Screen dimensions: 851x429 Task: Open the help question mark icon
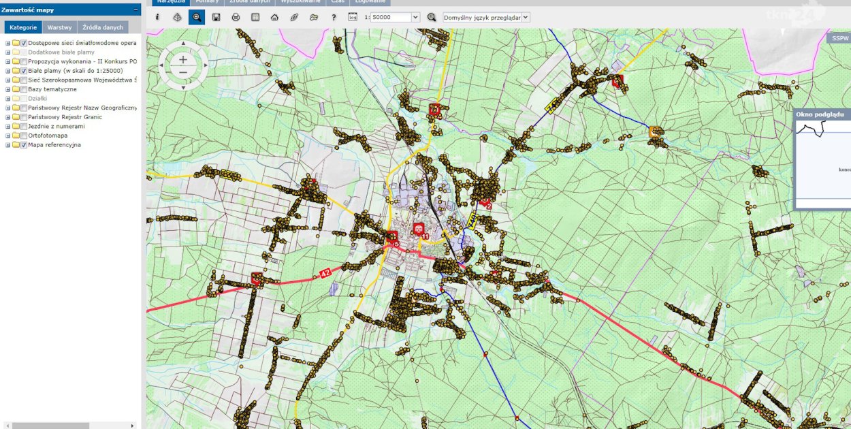click(334, 17)
